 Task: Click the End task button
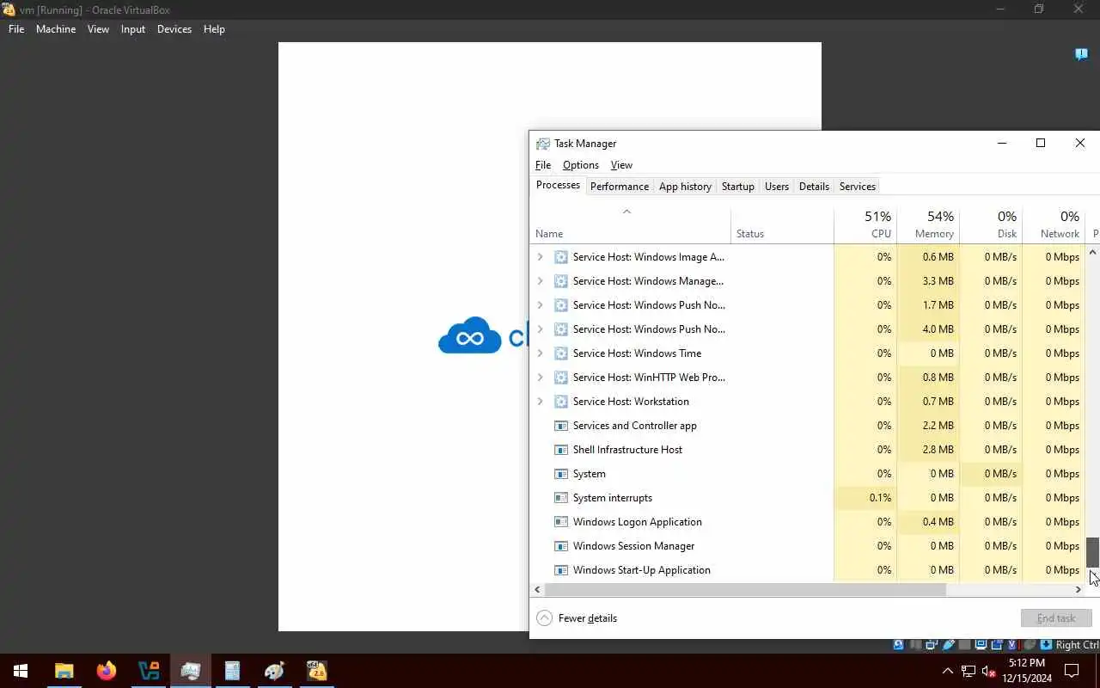[1056, 618]
